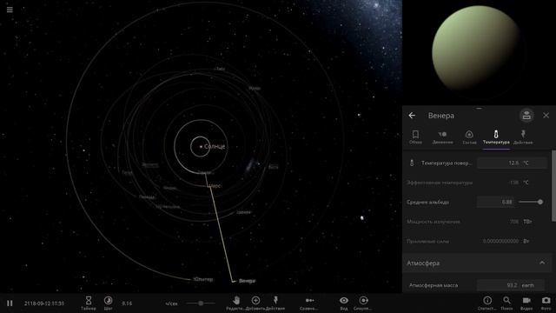The image size is (556, 313).
Task: Close the Венера properties panel
Action: (x=546, y=116)
